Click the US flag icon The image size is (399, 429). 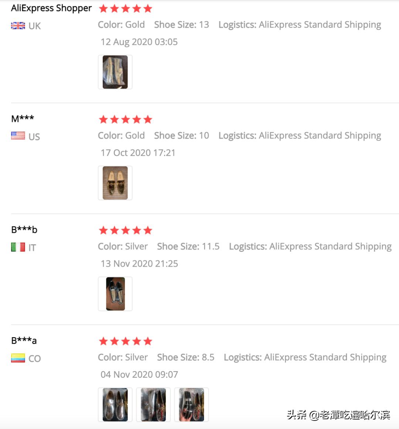tap(18, 136)
